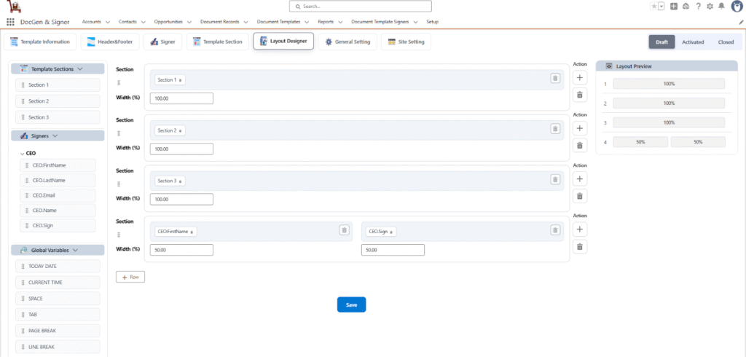Switch template status to Closed
This screenshot has width=746, height=357.
726,42
